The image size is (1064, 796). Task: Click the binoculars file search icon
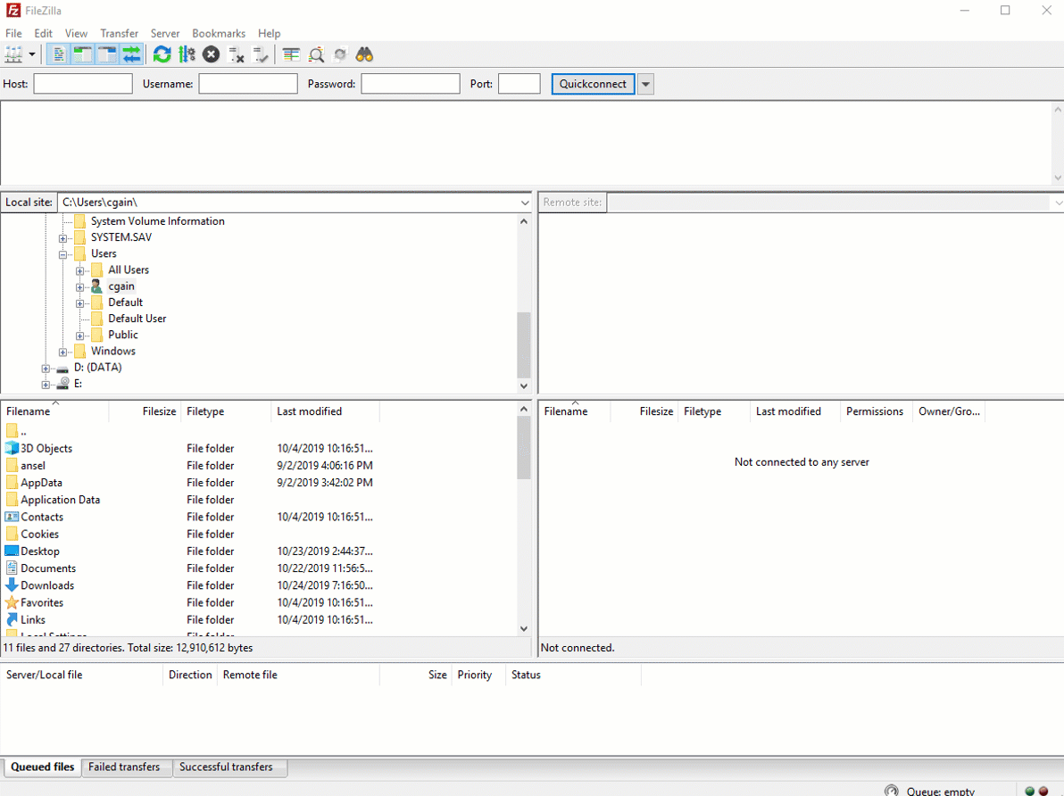364,54
